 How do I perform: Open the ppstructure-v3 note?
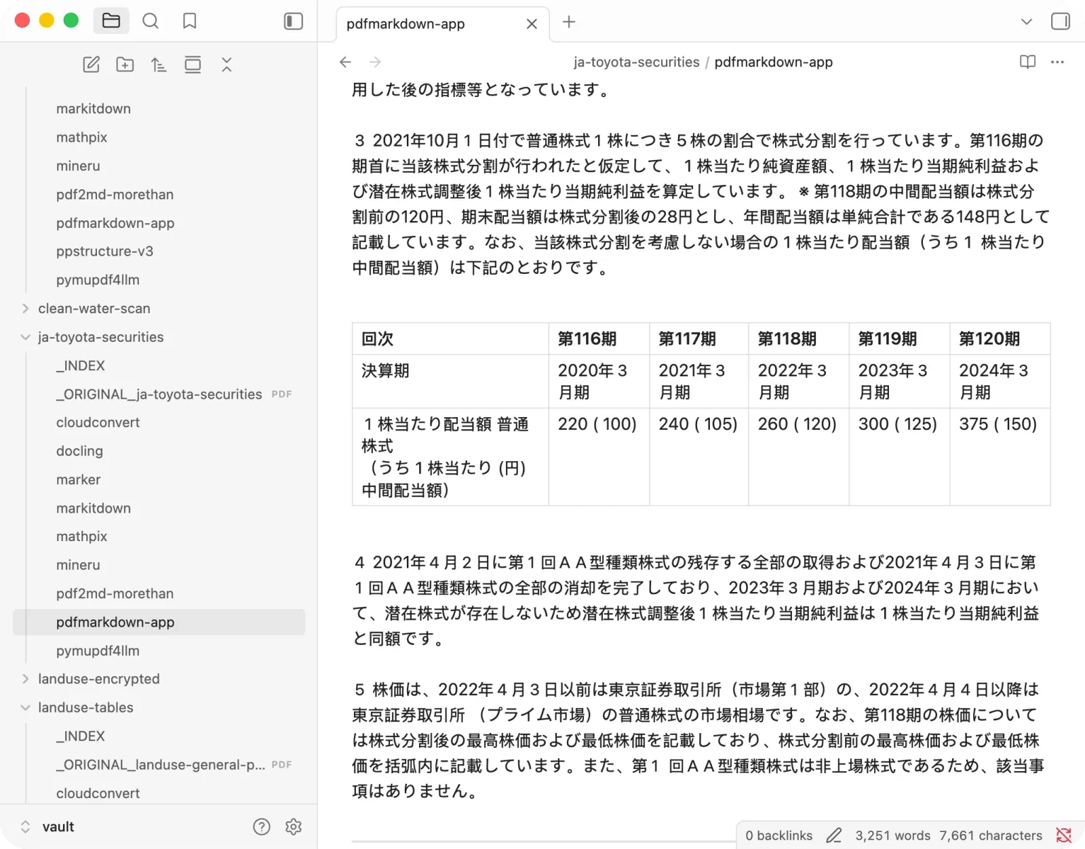(104, 251)
